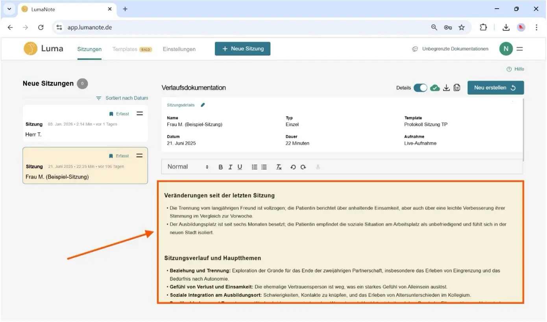Open the Normal text style dropdown
The width and height of the screenshot is (547, 322).
[x=188, y=167]
